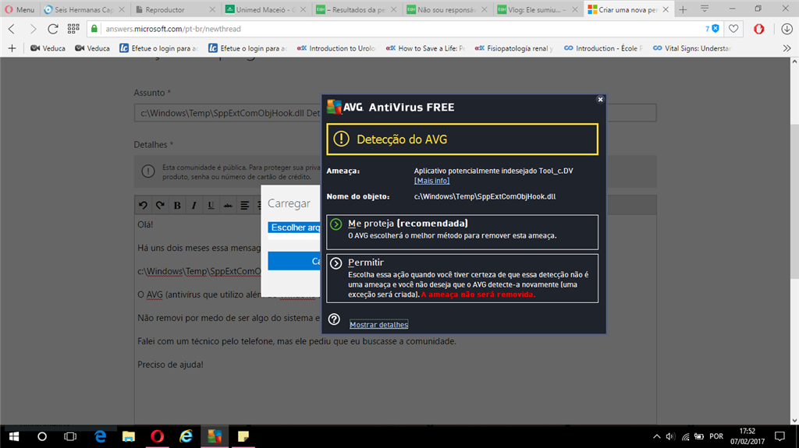
Task: Open the downloads arrow icon
Action: [x=787, y=29]
